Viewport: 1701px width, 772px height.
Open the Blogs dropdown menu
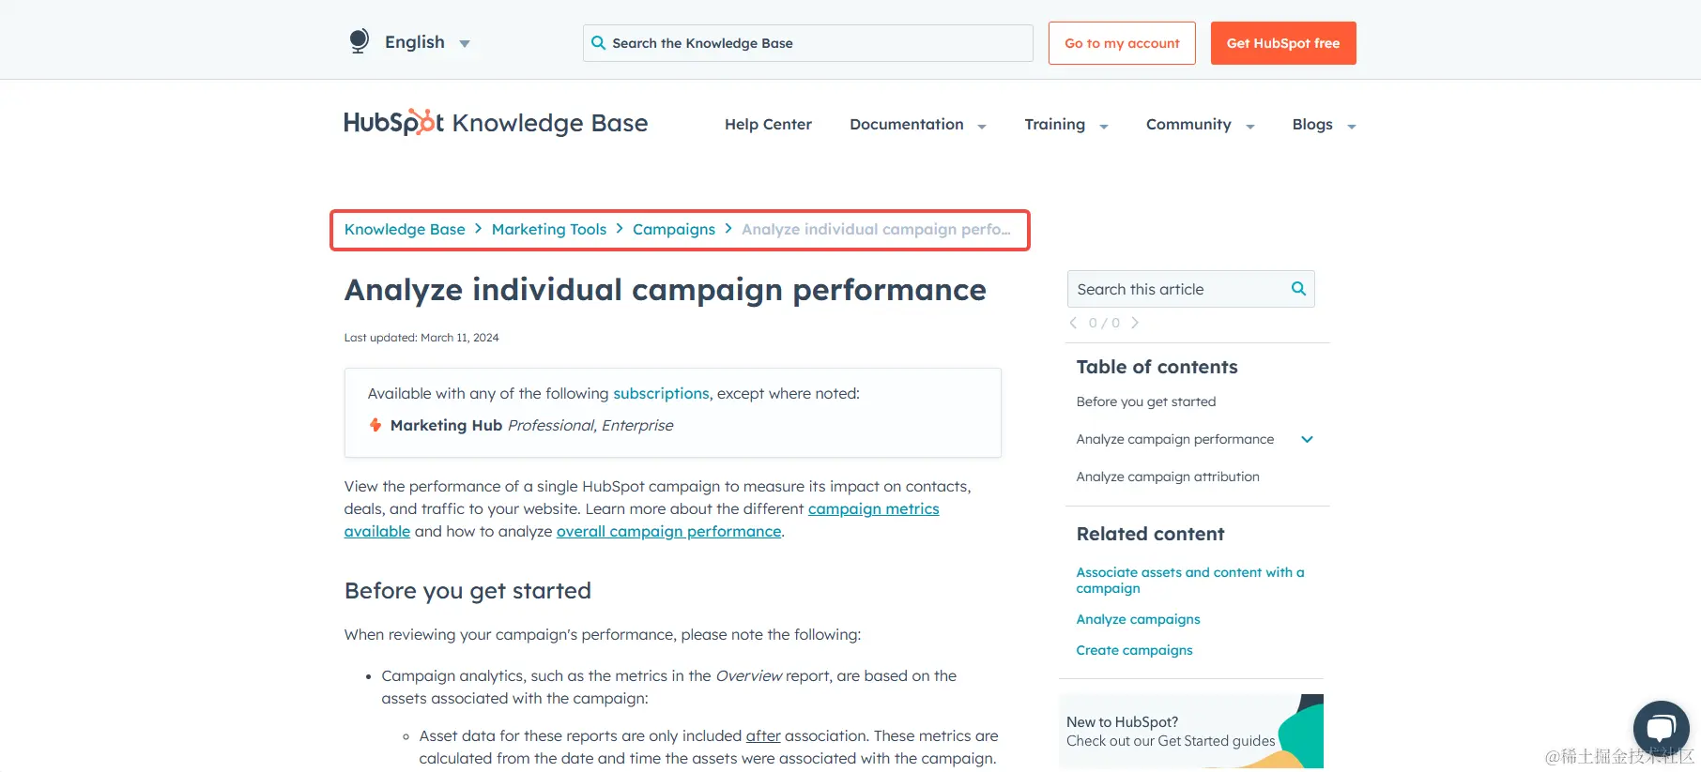pyautogui.click(x=1324, y=125)
